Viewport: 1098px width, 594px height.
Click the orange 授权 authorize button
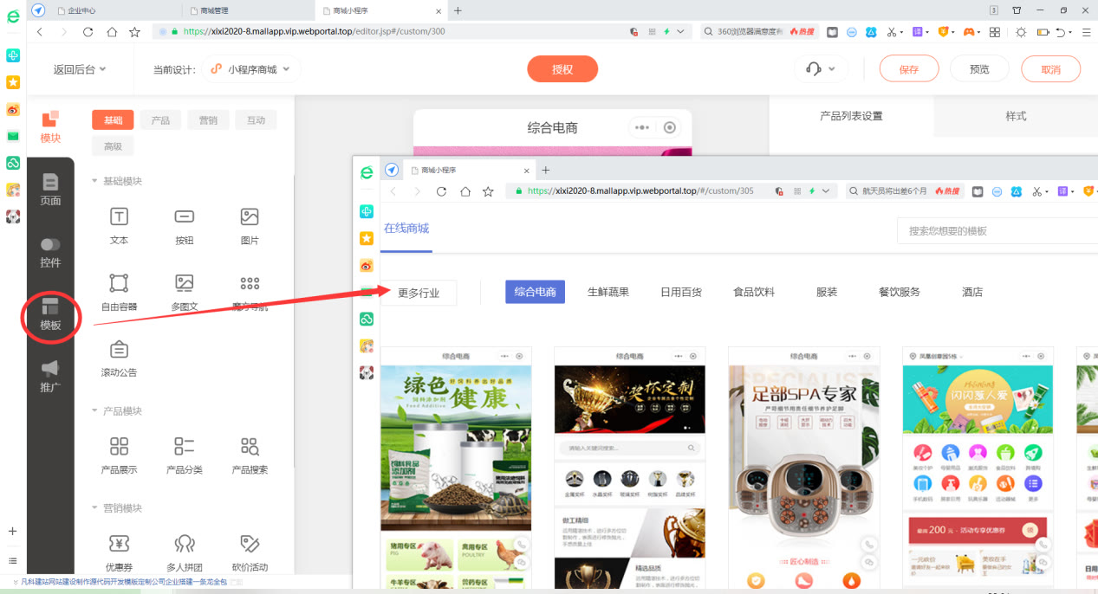[562, 68]
